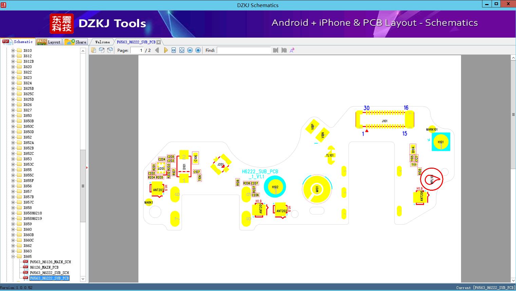516x291 pixels.
Task: Click the X622 folder icon
Action: coord(19,72)
